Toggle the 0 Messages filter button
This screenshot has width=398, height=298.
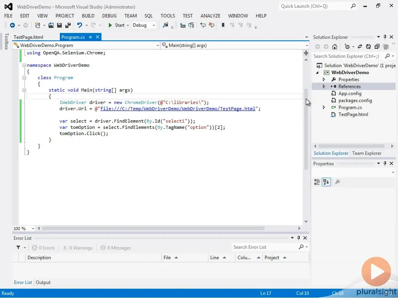click(x=116, y=248)
